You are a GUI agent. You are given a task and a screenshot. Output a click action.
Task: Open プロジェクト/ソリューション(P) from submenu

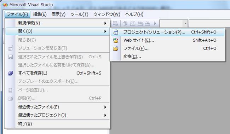click(x=167, y=32)
